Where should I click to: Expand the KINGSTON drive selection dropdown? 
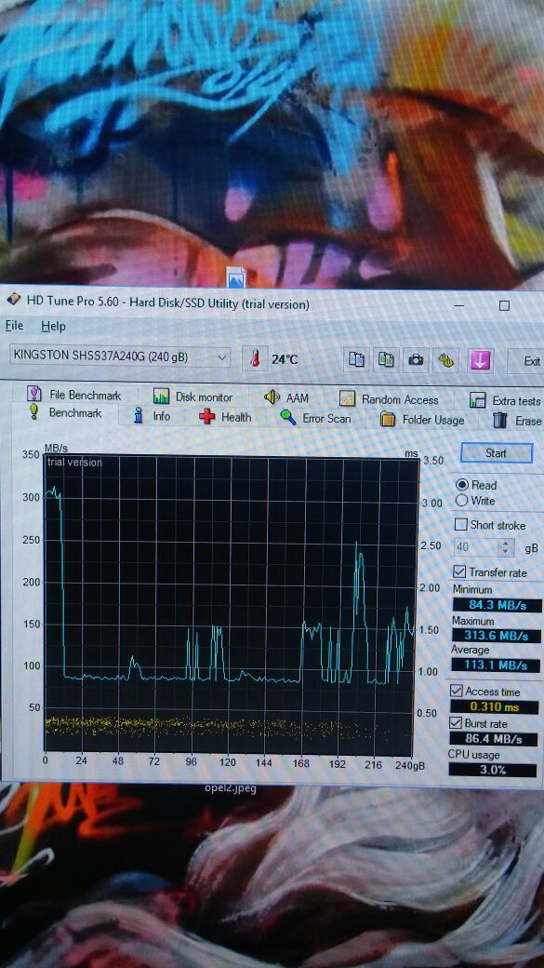click(x=120, y=356)
